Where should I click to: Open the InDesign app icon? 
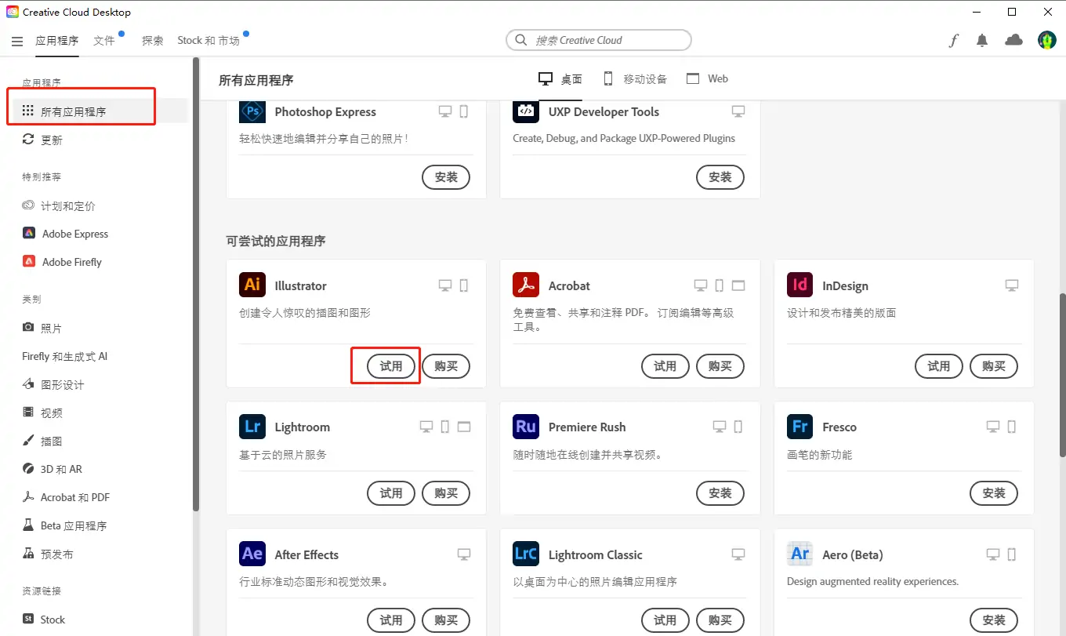pyautogui.click(x=799, y=285)
